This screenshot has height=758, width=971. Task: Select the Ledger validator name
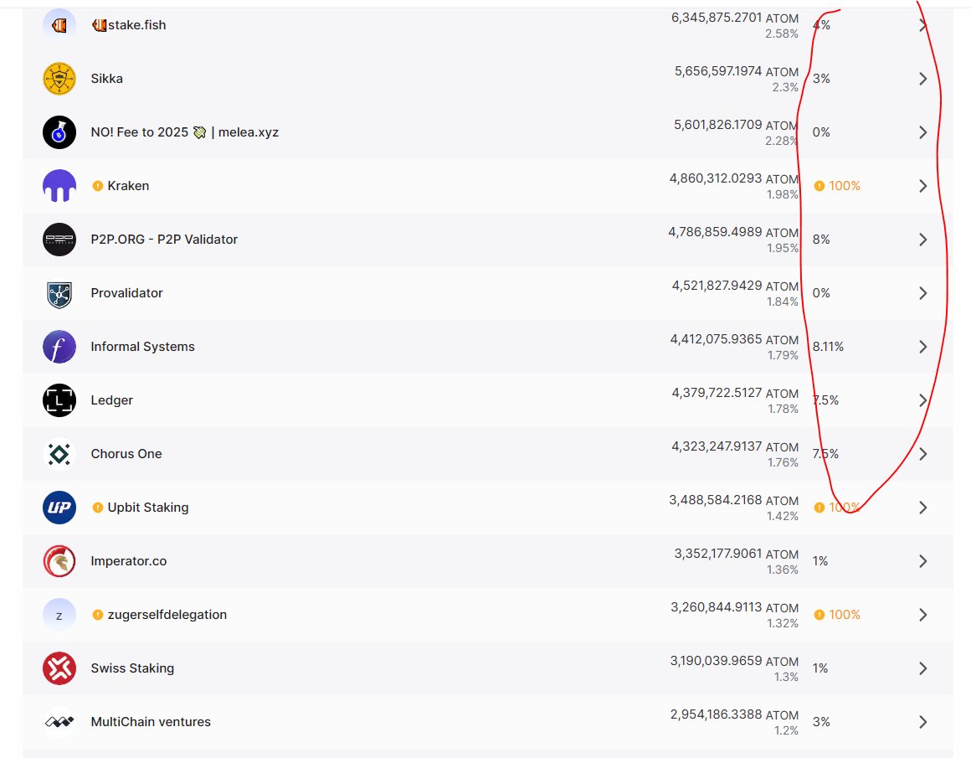coord(112,400)
